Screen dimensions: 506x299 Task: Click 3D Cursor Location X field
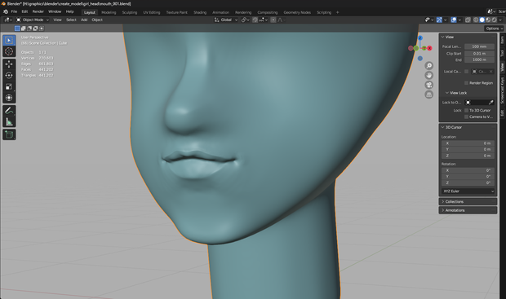(468, 143)
